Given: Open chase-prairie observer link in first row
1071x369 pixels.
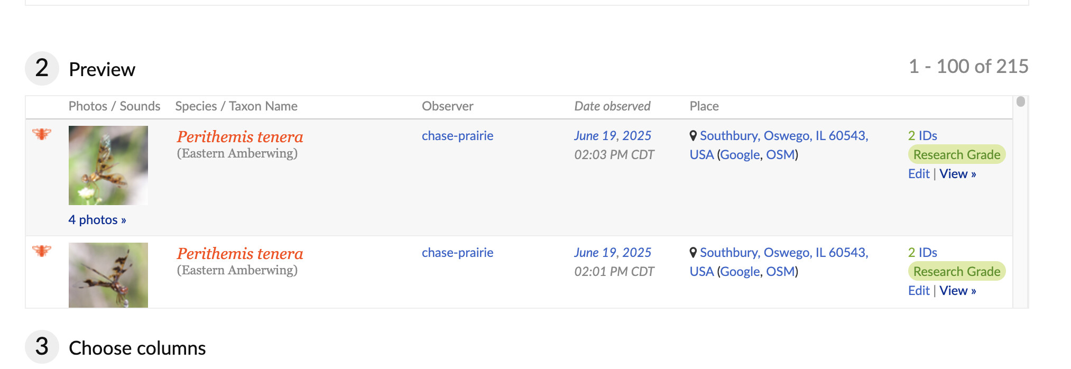Looking at the screenshot, I should point(458,136).
